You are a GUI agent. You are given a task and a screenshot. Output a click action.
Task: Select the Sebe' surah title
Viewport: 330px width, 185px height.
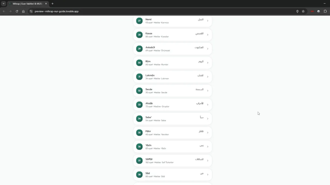pos(148,117)
